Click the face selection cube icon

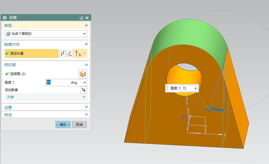(x=83, y=74)
